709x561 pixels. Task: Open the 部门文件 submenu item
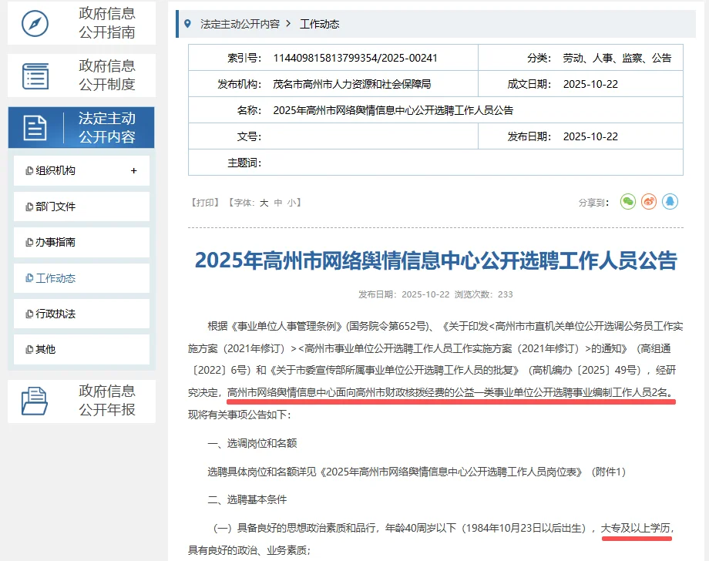(82, 207)
